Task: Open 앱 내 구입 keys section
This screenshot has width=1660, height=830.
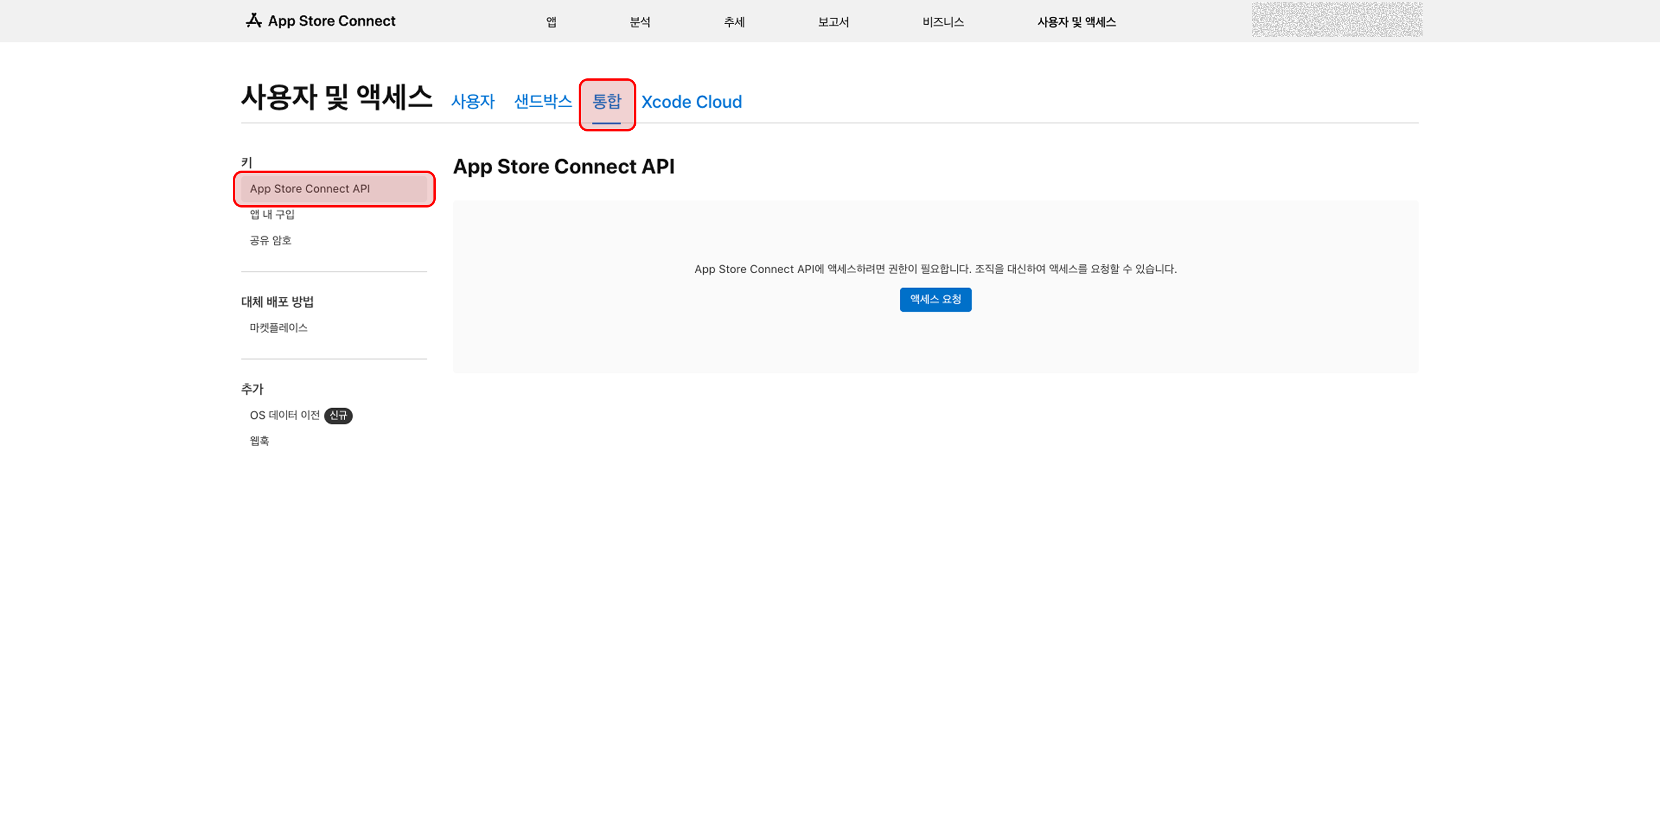Action: [x=272, y=214]
